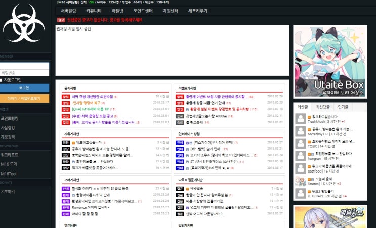The width and height of the screenshot is (376, 228).
Task: Click the red 광고 badge under the menu
Action: click(x=61, y=20)
